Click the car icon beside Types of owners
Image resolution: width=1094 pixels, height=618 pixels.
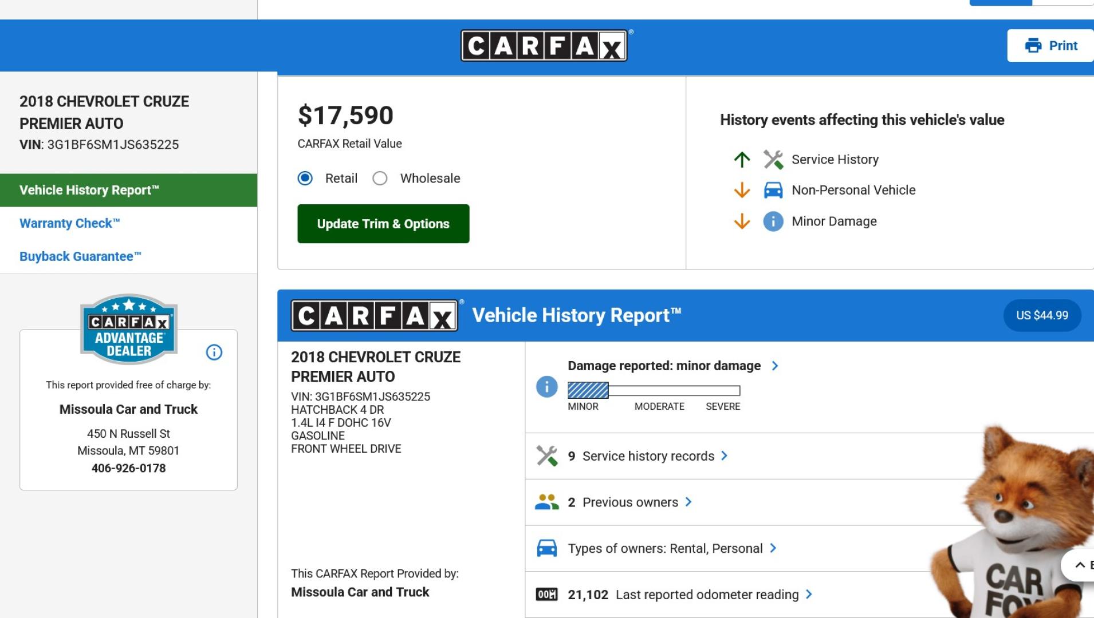546,548
